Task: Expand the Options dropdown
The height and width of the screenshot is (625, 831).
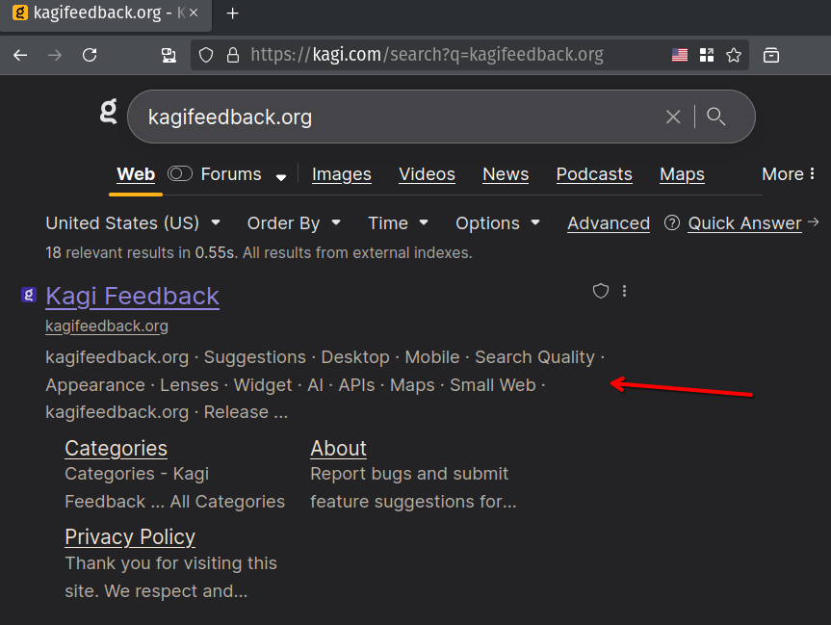Action: click(x=497, y=222)
